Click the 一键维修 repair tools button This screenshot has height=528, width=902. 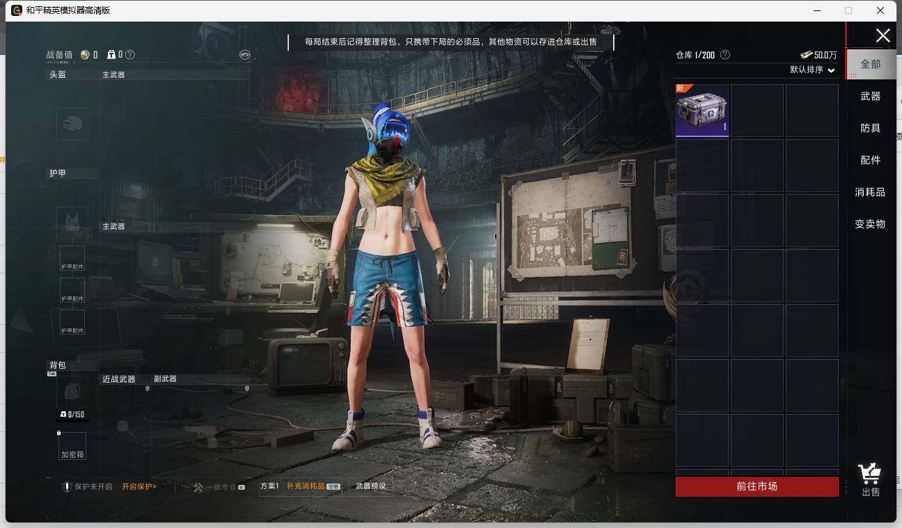[219, 487]
